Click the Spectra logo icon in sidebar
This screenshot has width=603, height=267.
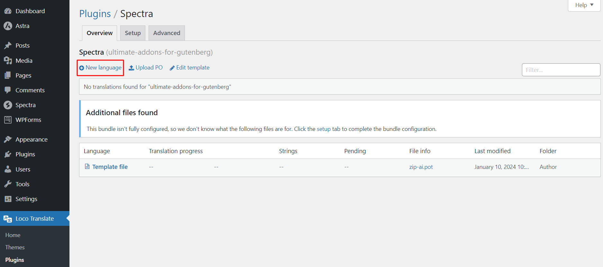click(8, 105)
